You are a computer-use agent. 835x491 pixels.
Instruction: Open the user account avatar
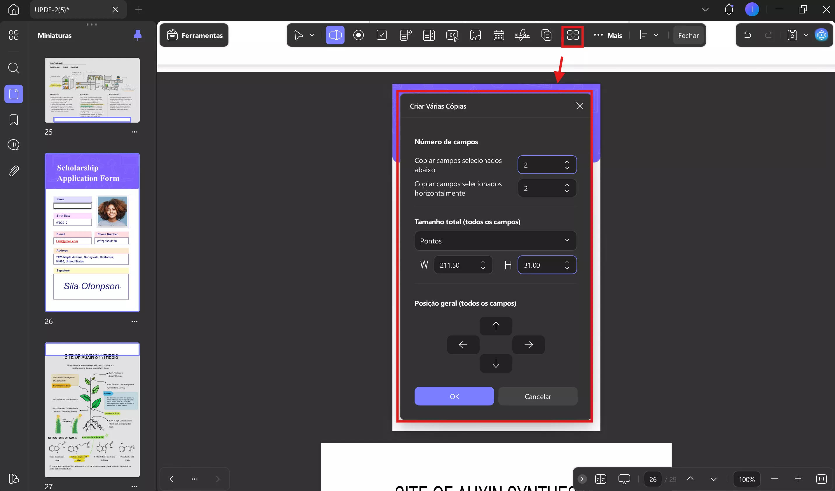pos(752,9)
